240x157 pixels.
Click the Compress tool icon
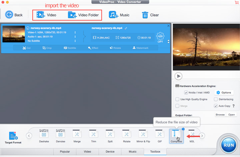point(176,135)
